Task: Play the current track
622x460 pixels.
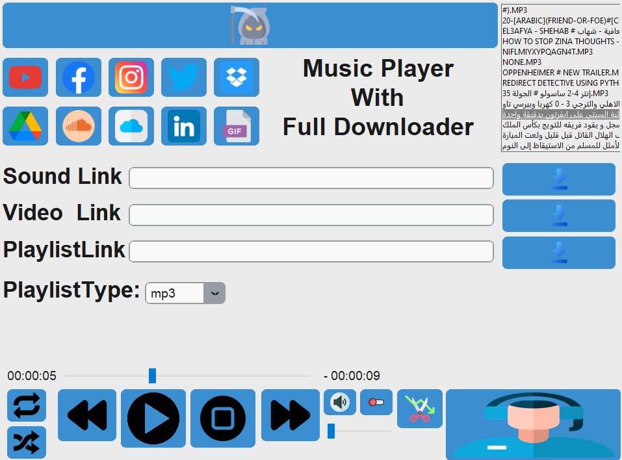Action: point(153,418)
